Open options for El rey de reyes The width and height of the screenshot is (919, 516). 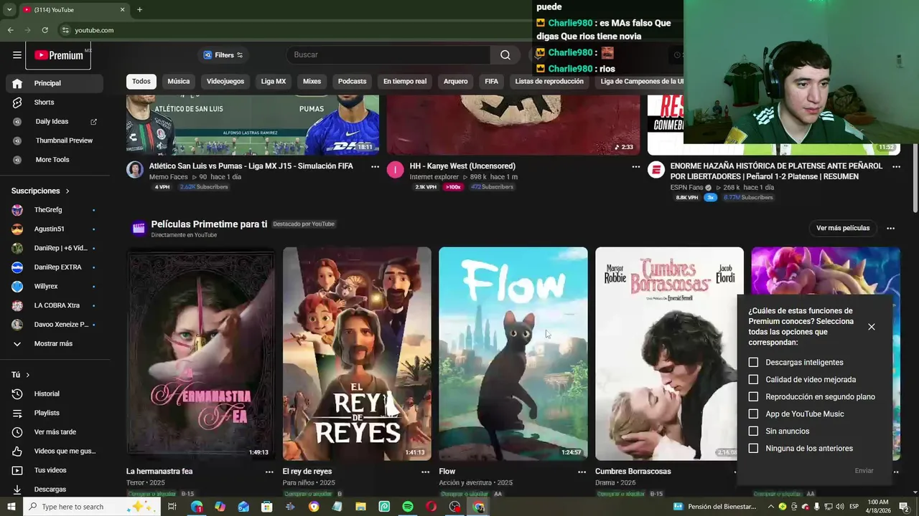coord(425,472)
